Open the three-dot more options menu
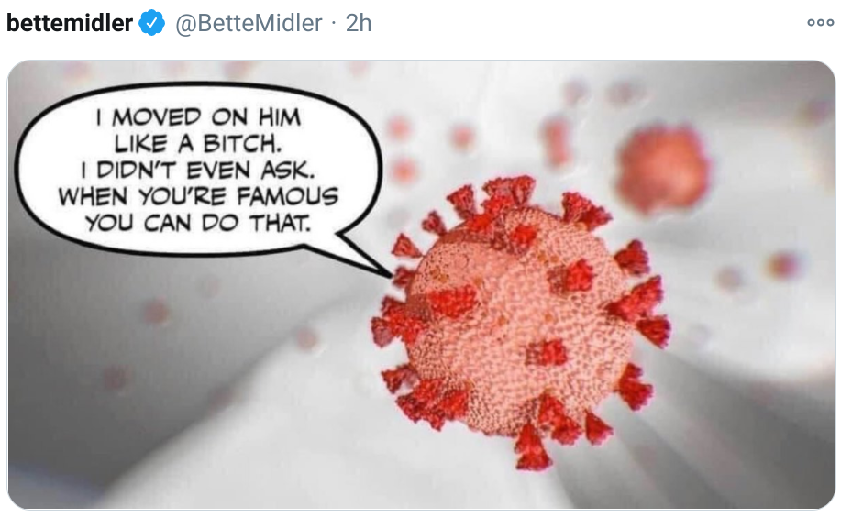The height and width of the screenshot is (529, 852). [x=820, y=22]
